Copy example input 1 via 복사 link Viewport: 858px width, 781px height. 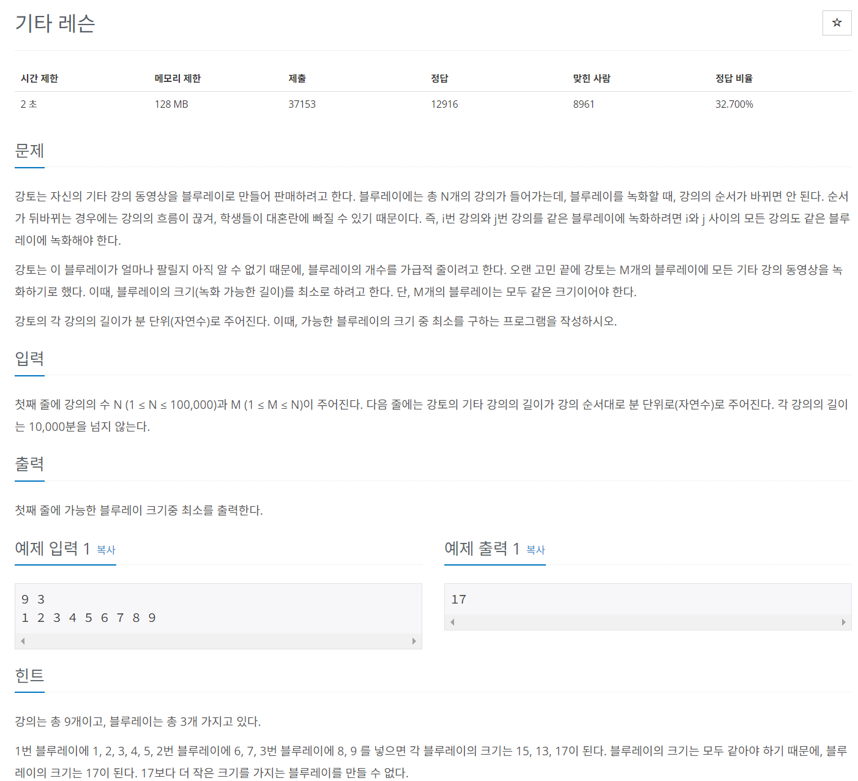(x=106, y=550)
